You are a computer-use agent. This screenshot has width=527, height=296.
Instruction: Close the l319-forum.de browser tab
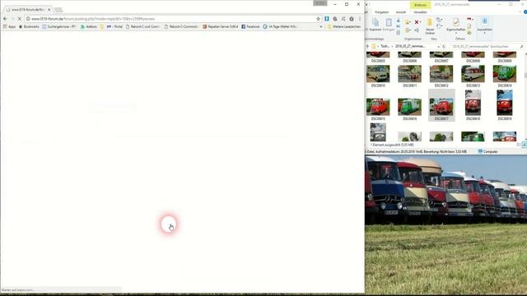49,10
